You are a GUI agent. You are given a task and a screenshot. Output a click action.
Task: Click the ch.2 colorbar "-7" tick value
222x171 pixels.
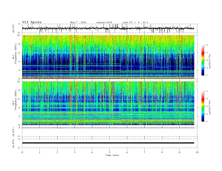[x=207, y=122]
